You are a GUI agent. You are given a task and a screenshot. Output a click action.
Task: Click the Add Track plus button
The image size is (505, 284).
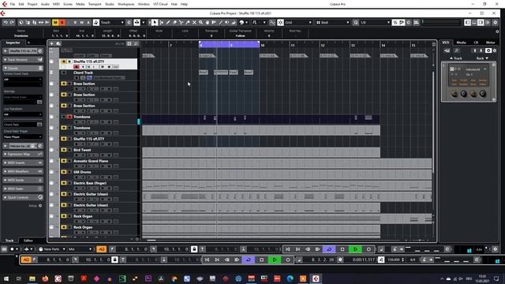click(x=51, y=43)
